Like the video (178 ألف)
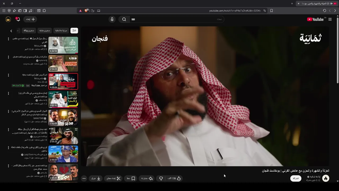This screenshot has height=191, width=339. coord(174,179)
